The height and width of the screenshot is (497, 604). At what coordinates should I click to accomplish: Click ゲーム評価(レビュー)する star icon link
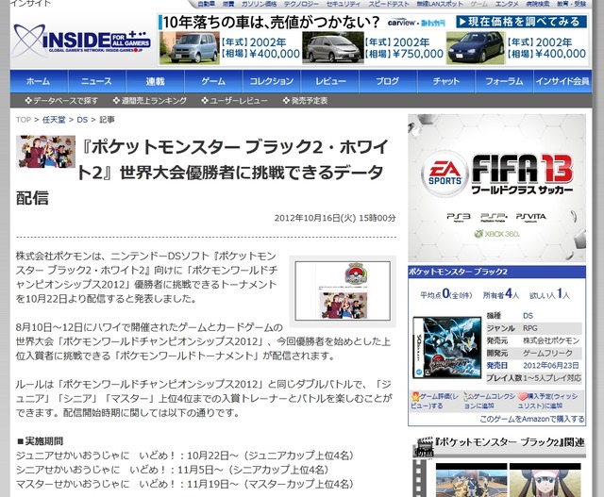[x=434, y=401]
